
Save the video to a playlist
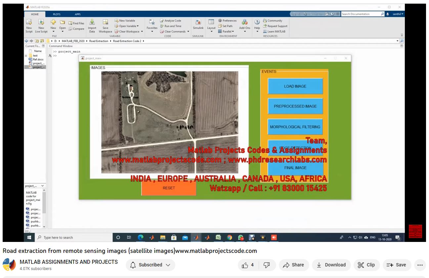(397, 265)
